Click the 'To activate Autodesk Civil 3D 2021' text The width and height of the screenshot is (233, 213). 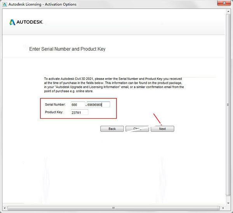tap(68, 79)
